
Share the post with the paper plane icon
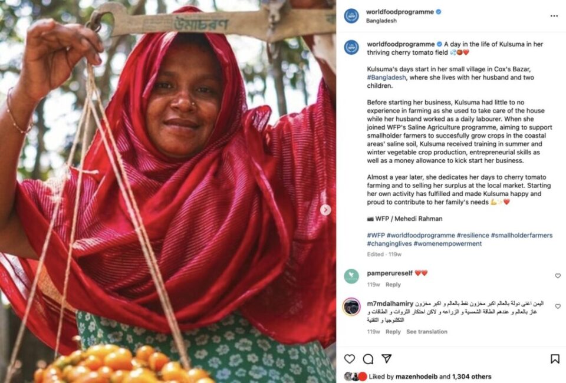[386, 359]
